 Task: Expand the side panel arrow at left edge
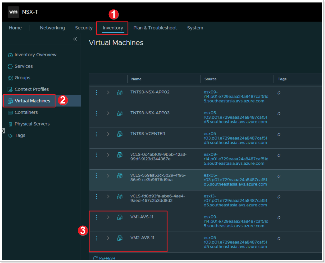[x=3, y=131]
